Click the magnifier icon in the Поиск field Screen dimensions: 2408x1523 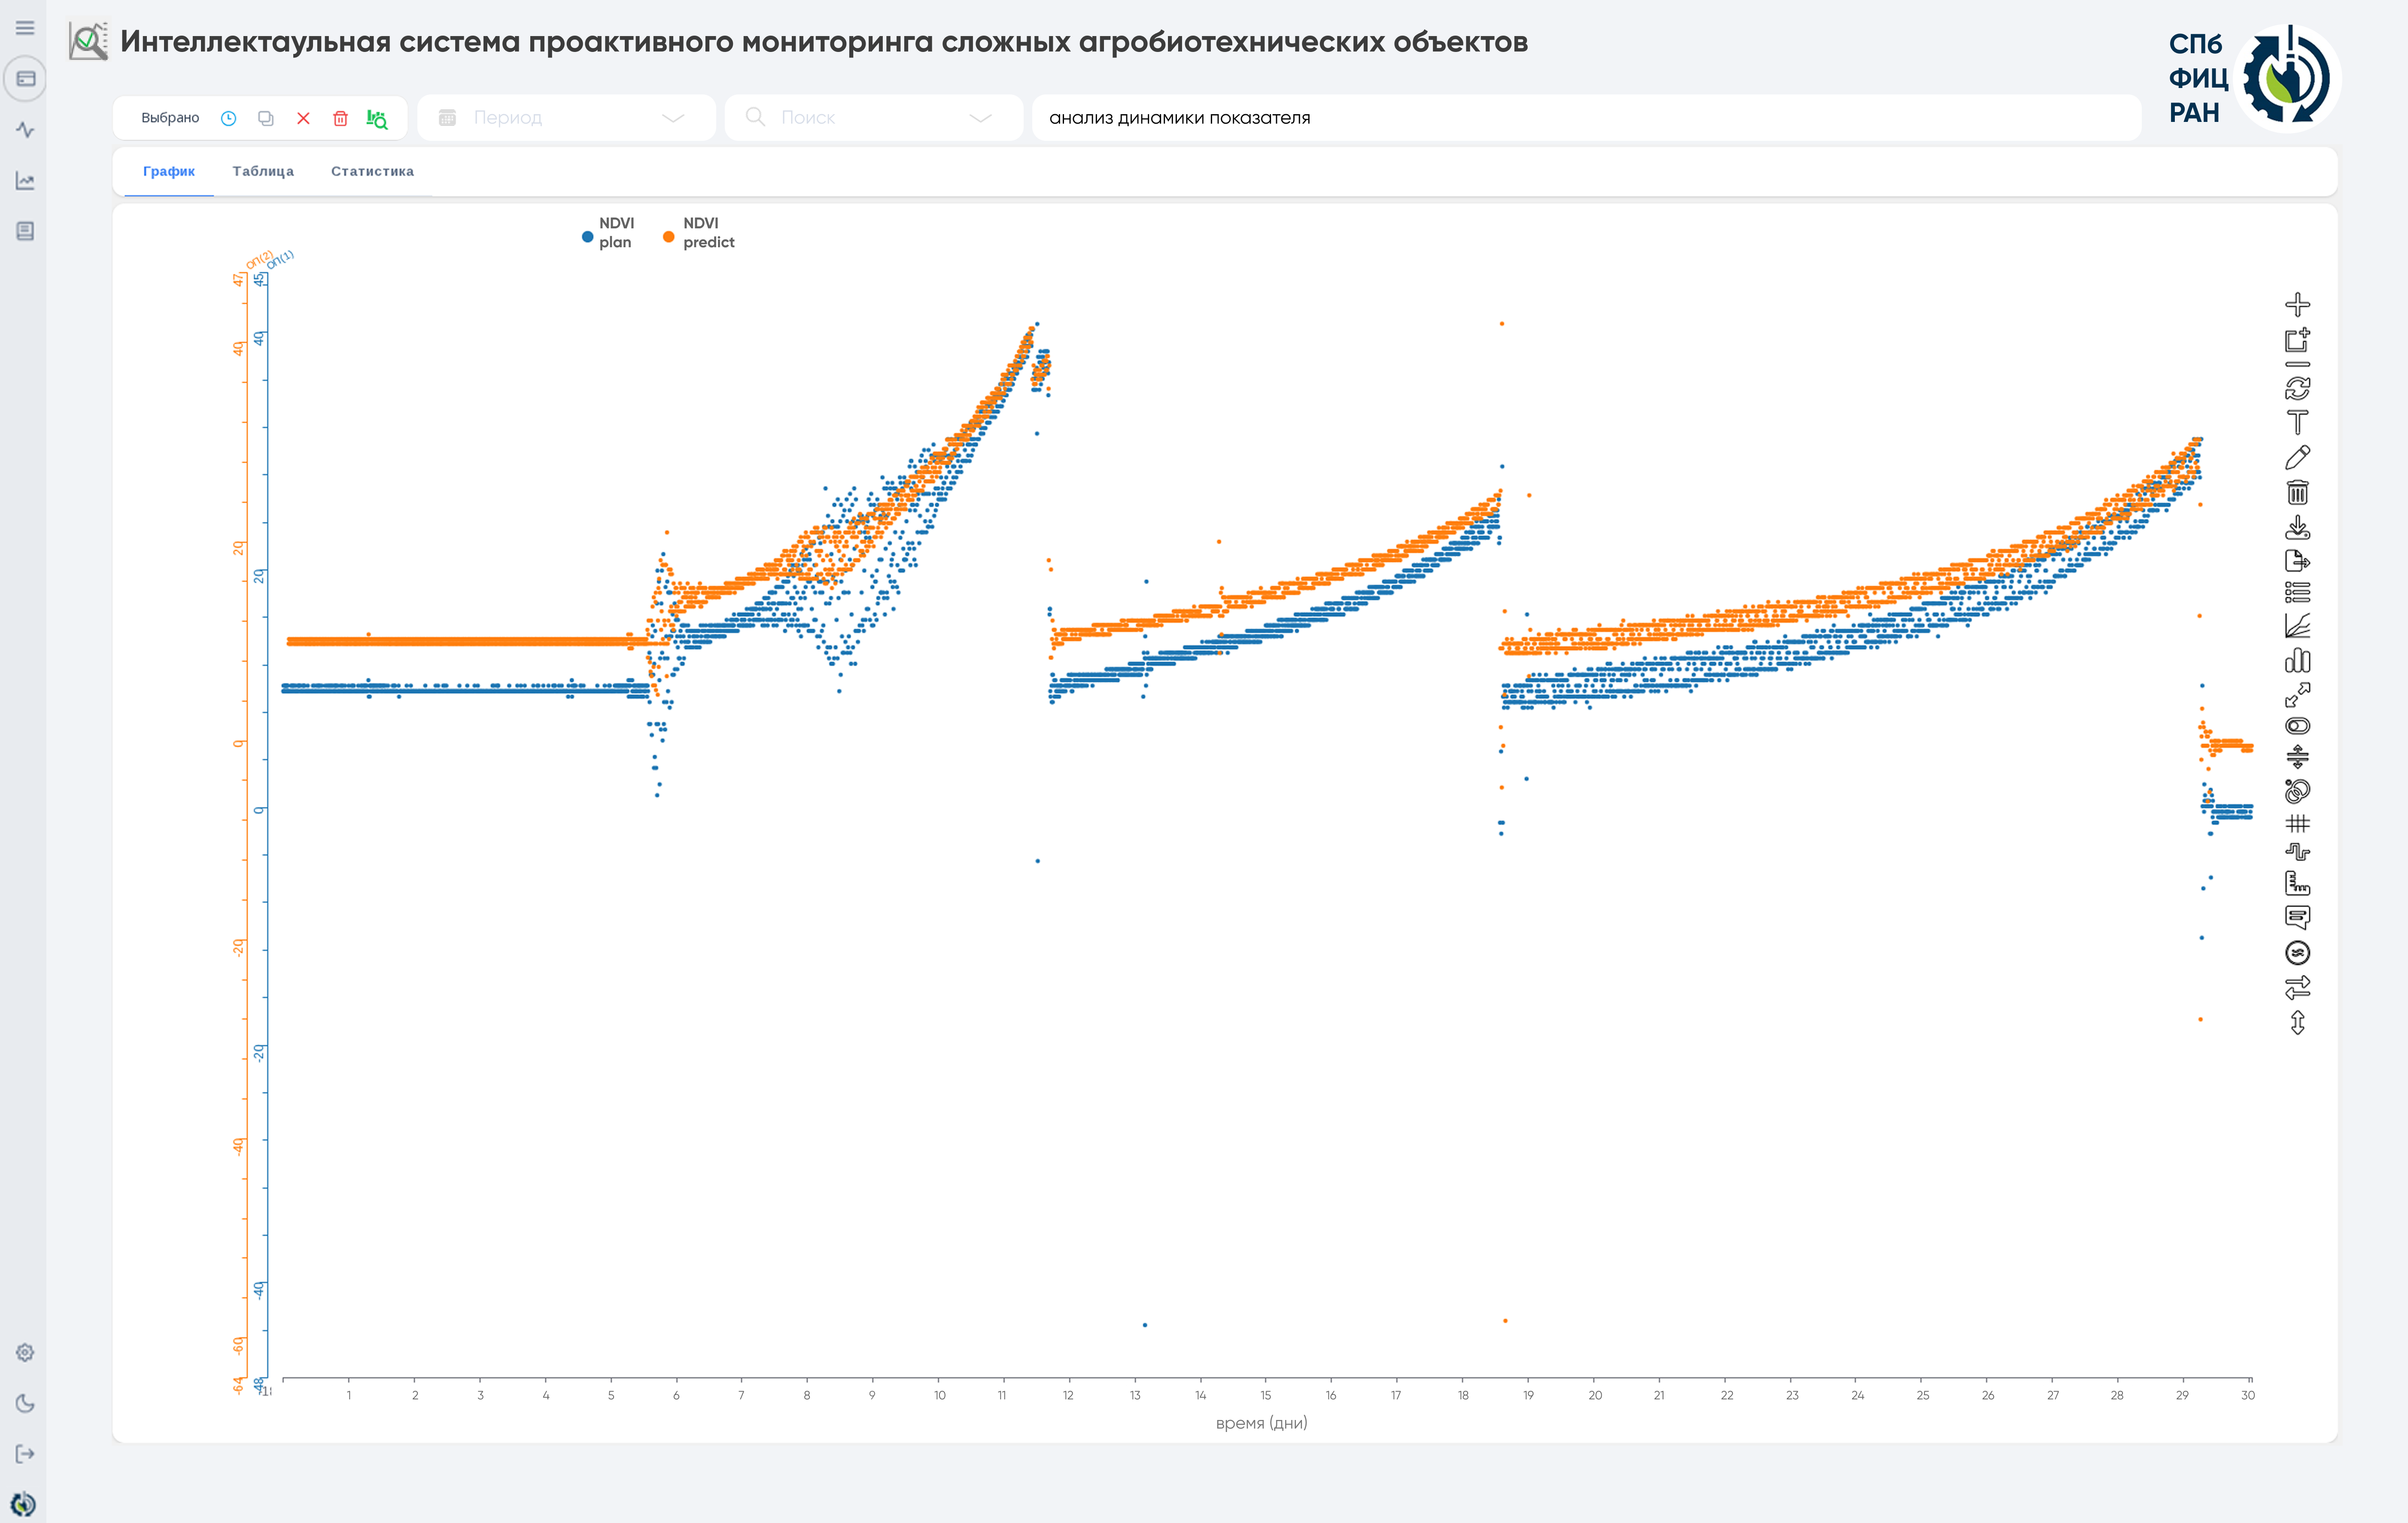coord(755,117)
